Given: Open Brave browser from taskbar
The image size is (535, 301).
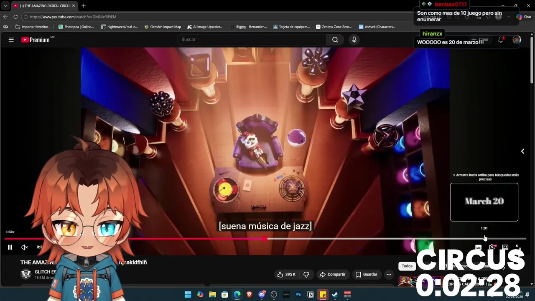Looking at the screenshot, I should click(x=250, y=294).
